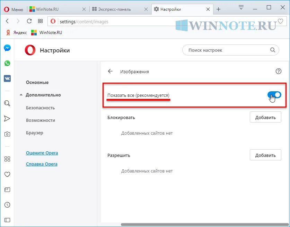This screenshot has width=290, height=227.
Task: Open Speed Dial icon in sidebar
Action: pos(7,159)
